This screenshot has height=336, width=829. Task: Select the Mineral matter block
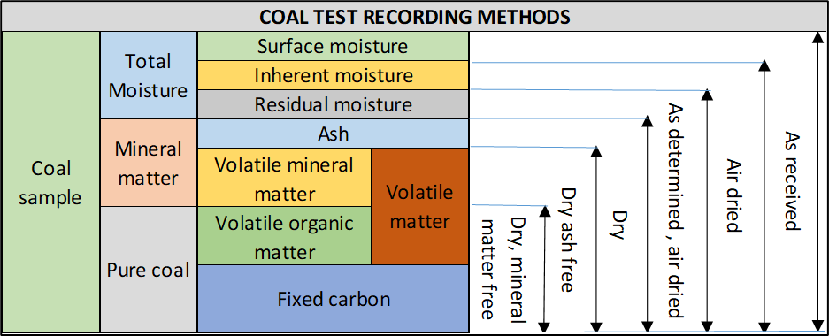click(149, 163)
